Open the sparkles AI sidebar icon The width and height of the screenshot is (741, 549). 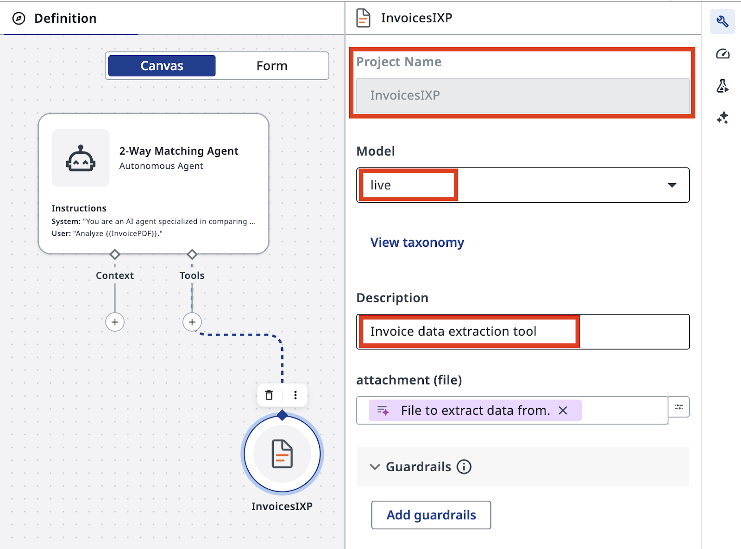722,118
